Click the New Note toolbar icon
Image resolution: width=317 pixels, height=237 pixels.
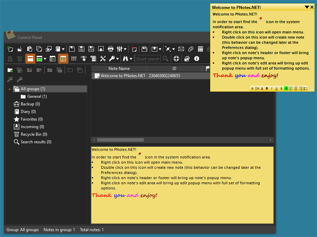pyautogui.click(x=10, y=49)
